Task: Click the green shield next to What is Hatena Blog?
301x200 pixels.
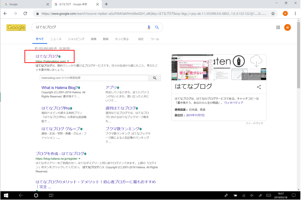Action: tap(79, 88)
